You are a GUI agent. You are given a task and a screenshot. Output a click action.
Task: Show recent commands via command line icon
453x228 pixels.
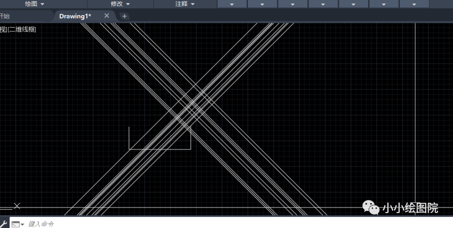pos(17,224)
